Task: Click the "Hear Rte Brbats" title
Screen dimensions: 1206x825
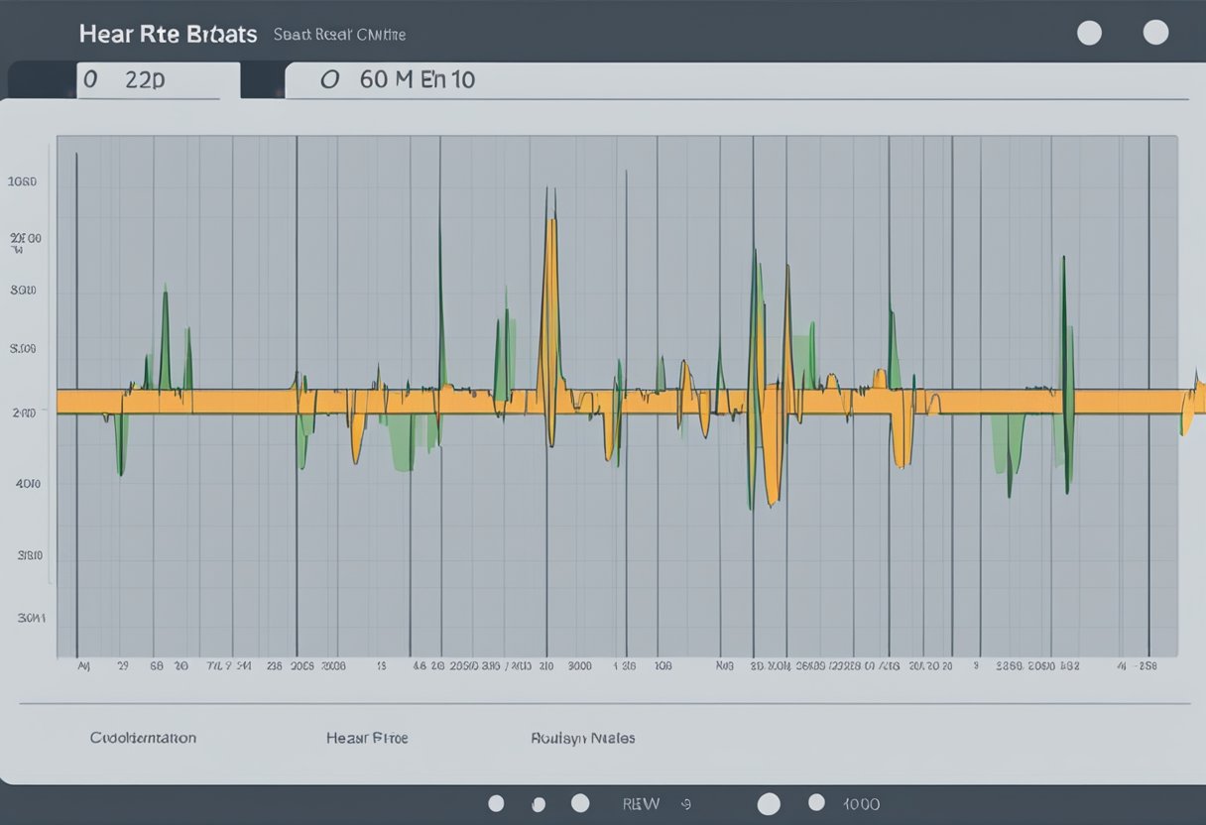Action: pyautogui.click(x=168, y=34)
